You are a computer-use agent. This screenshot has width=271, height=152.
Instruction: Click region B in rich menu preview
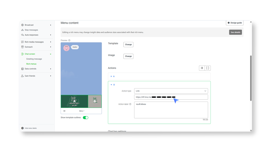pos(95,101)
